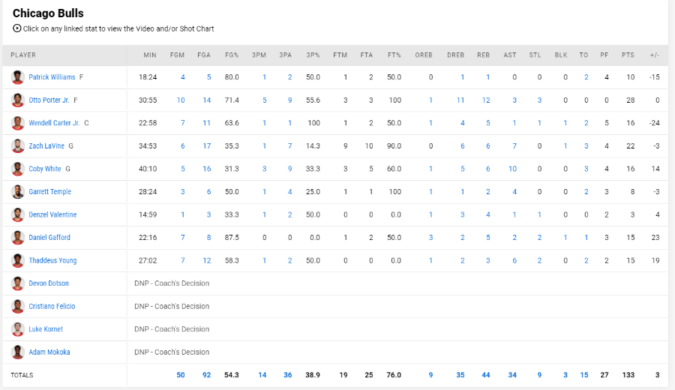Click team total 50 field goals made

180,375
